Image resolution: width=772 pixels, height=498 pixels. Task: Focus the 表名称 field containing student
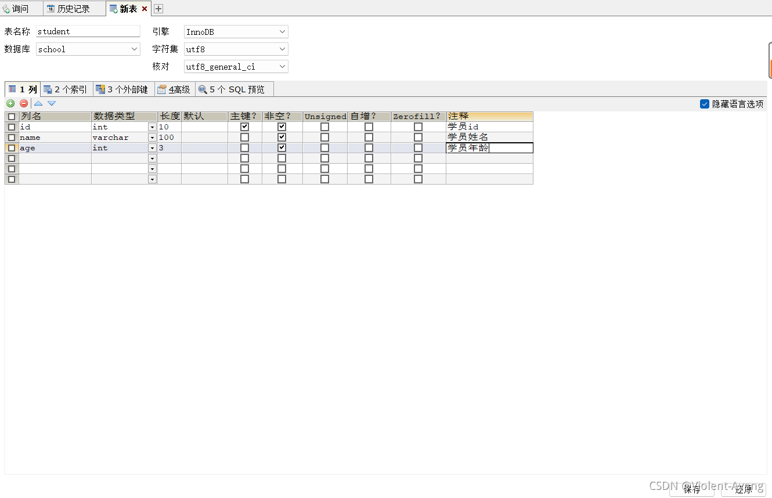point(88,31)
